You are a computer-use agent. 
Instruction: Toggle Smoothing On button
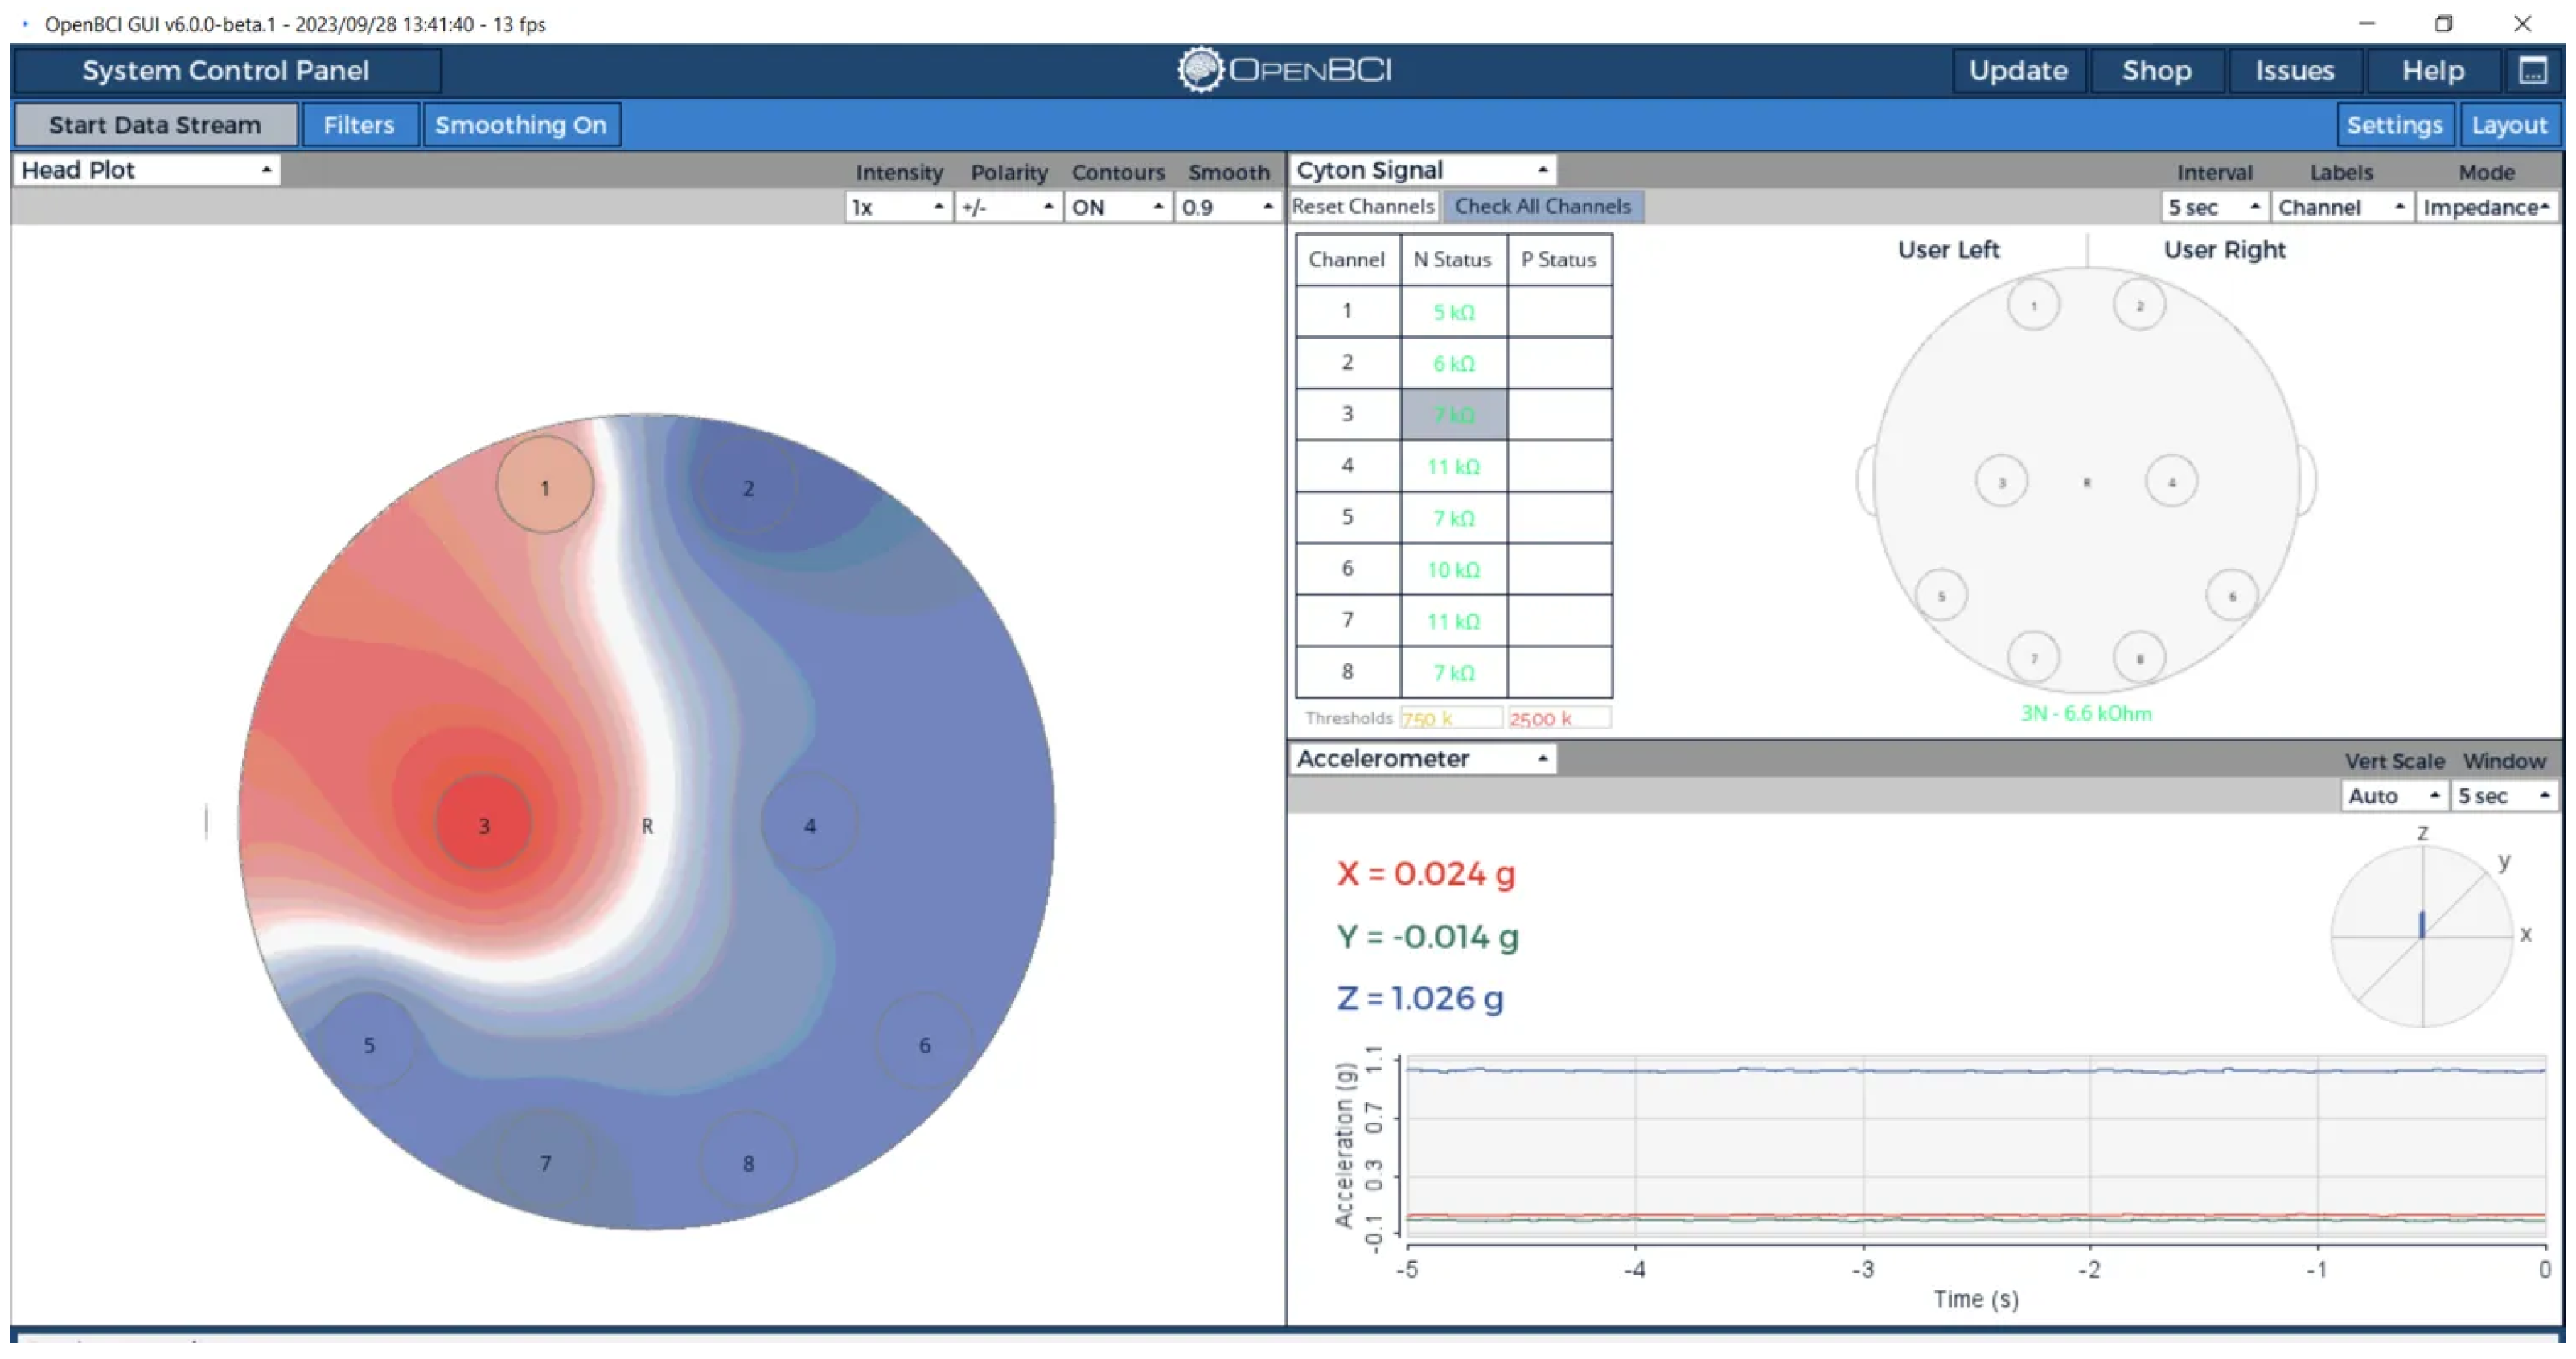point(521,125)
